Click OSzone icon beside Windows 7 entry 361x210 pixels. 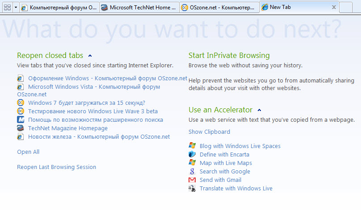[21, 103]
